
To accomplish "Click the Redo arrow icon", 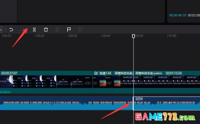I will tap(23, 29).
